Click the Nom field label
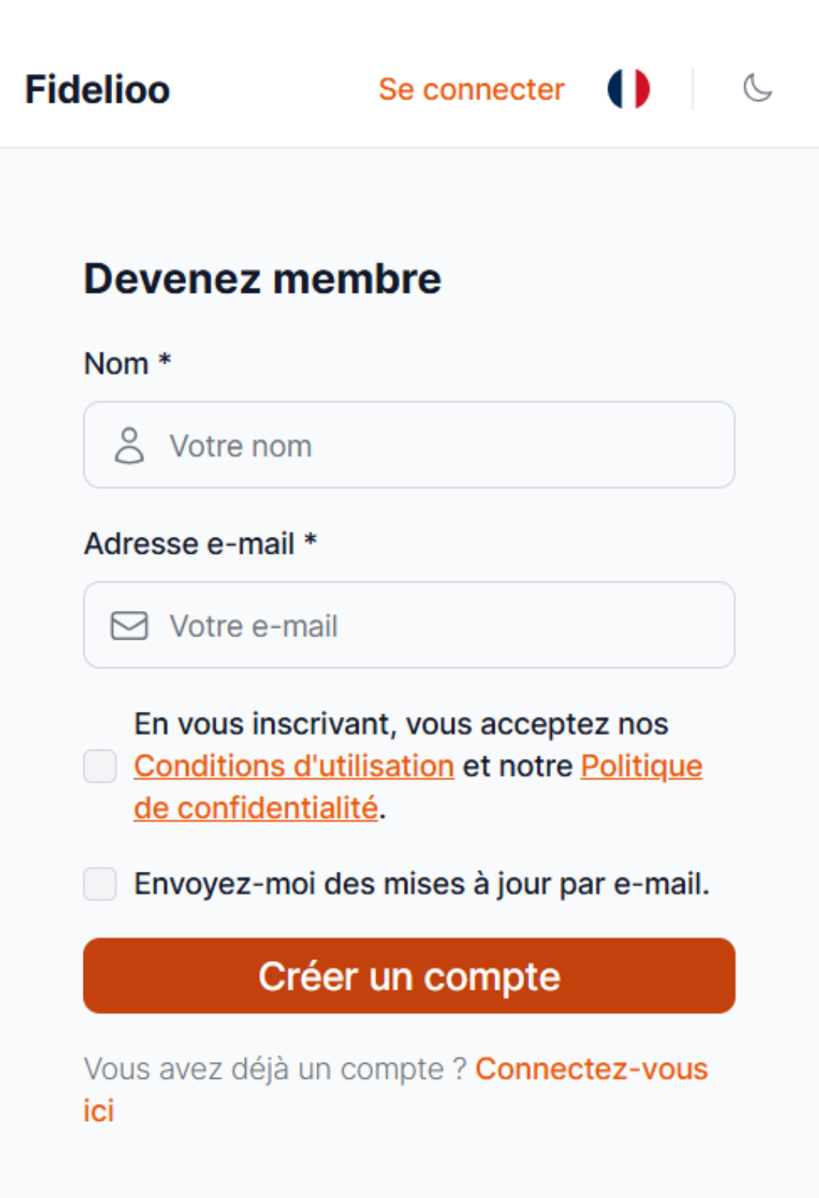Viewport: 819px width, 1198px height. 117,364
